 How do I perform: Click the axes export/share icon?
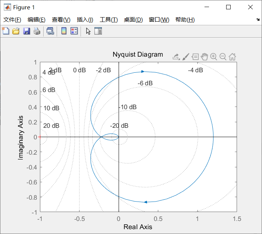click(176, 57)
